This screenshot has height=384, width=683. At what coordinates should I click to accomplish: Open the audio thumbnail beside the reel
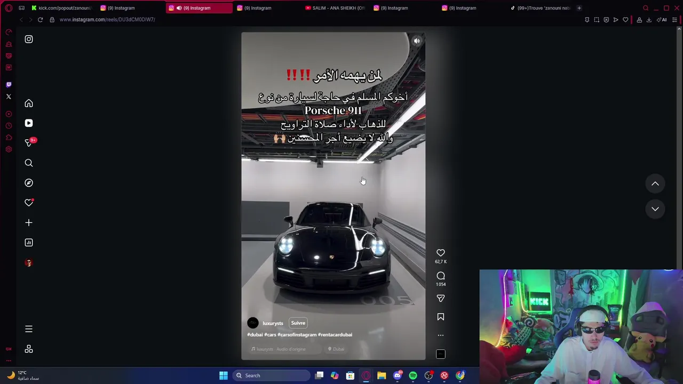tap(441, 354)
